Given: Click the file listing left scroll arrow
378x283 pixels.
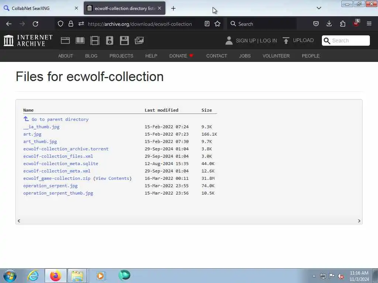Looking at the screenshot, I should click(19, 221).
